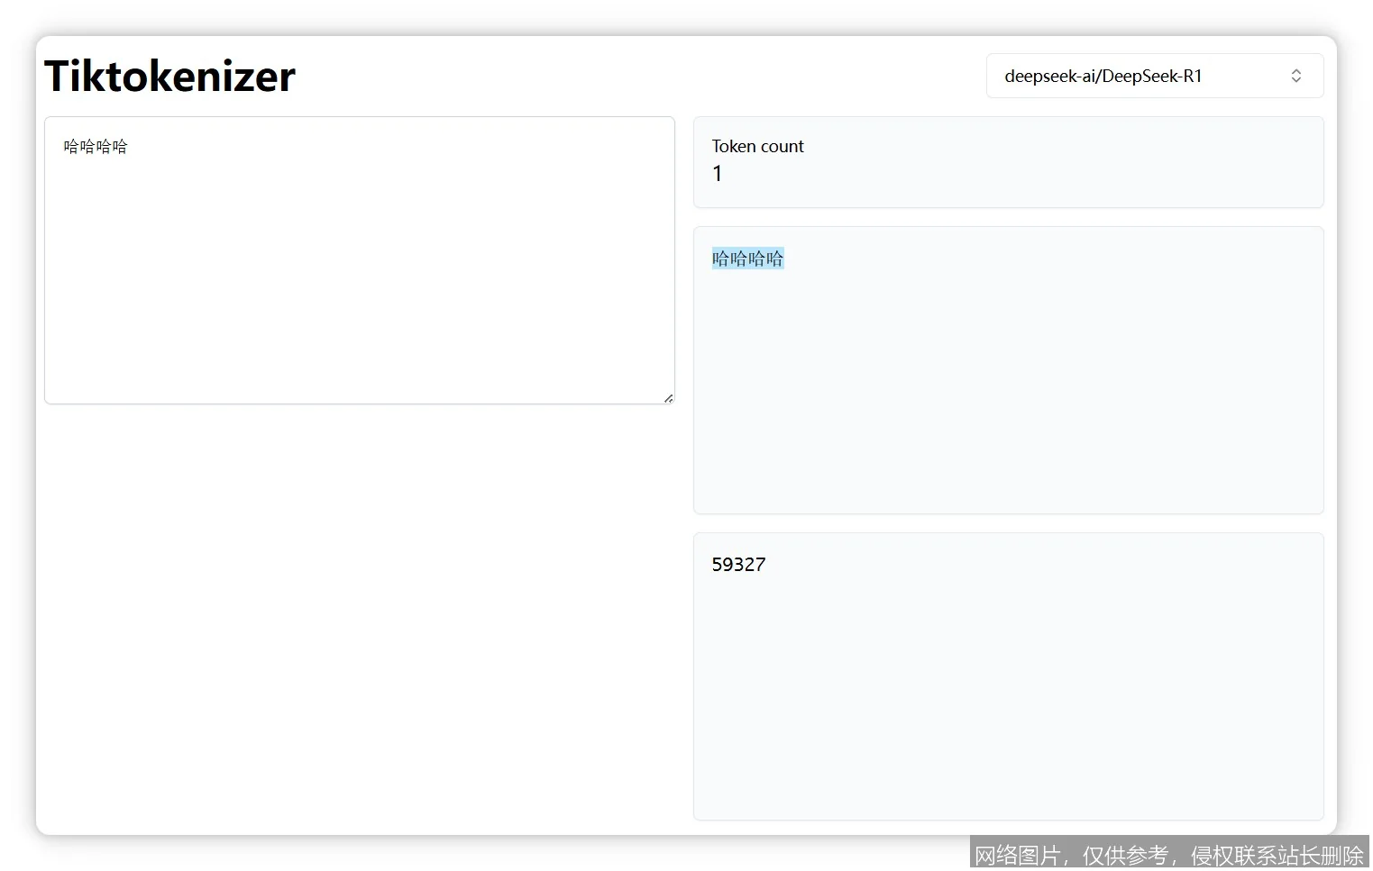
Task: Click blank area of the token IDs panel
Action: (1008, 703)
